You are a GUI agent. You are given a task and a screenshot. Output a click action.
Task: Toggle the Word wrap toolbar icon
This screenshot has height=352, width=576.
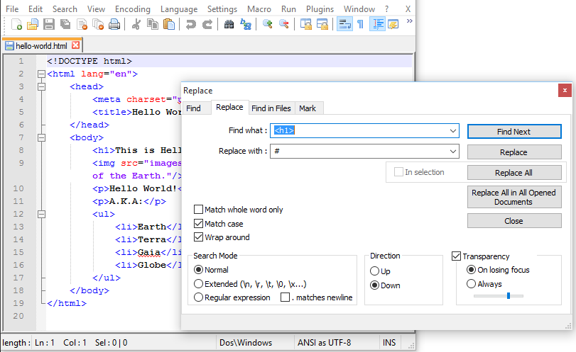point(344,24)
